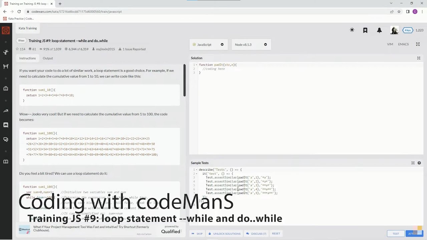Expand the Sample Tests panel
This screenshot has width=427, height=240.
413,163
